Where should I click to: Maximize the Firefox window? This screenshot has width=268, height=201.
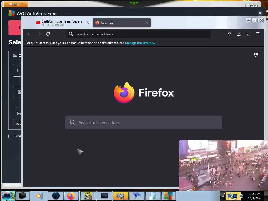[255, 20]
